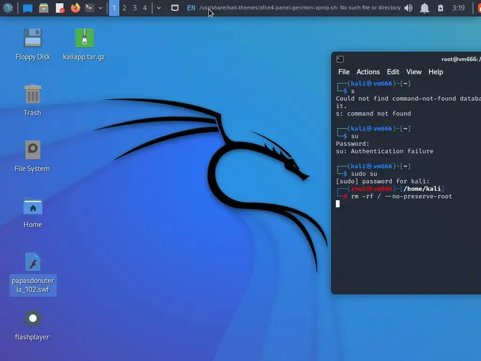Click the '[sudo] password for kali:' line
This screenshot has width=481, height=361.
point(382,181)
